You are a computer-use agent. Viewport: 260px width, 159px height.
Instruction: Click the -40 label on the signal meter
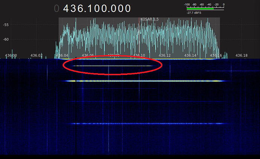click(209, 5)
